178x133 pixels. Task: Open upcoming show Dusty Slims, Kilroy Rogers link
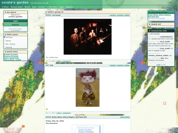click(159, 16)
